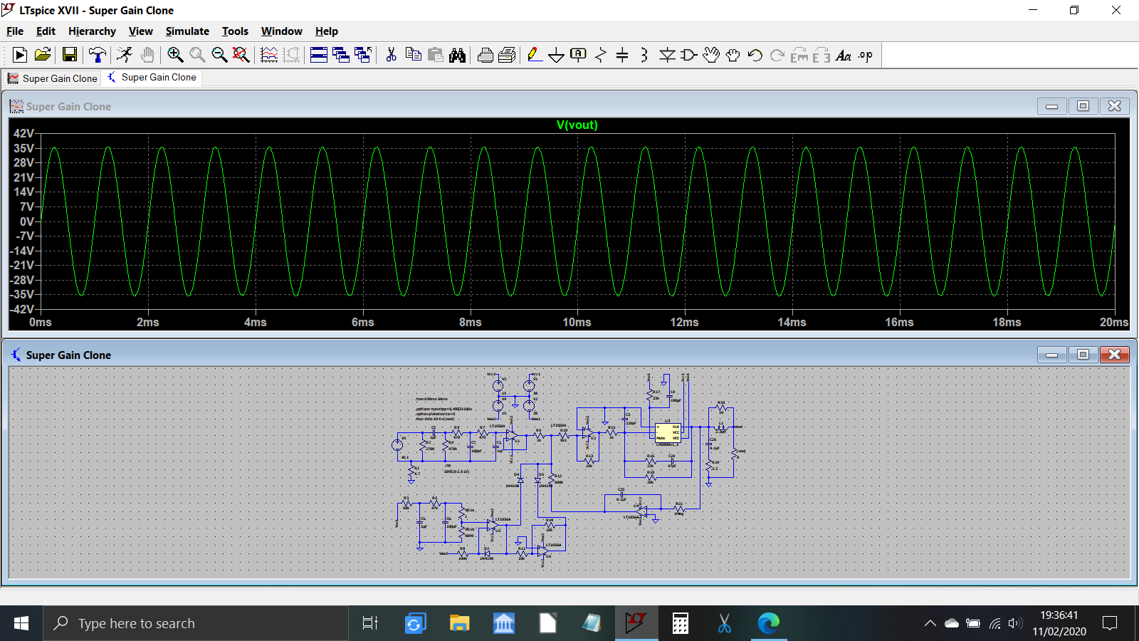Select the Zoom Out magnifier tool

click(x=219, y=55)
